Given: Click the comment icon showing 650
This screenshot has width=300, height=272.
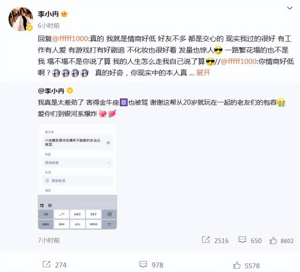Looking at the screenshot, I should [242, 240].
